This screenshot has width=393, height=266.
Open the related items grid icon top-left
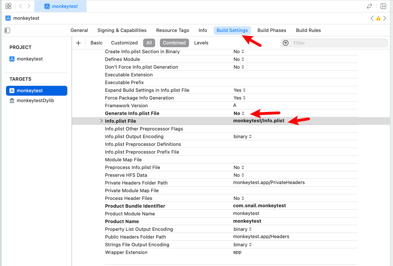(8, 6)
